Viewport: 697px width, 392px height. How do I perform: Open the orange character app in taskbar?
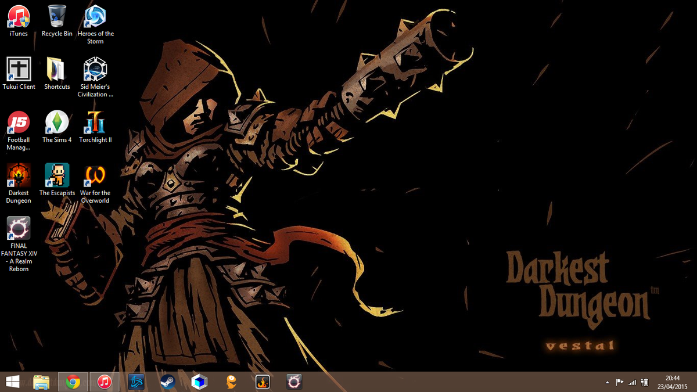pyautogui.click(x=231, y=382)
